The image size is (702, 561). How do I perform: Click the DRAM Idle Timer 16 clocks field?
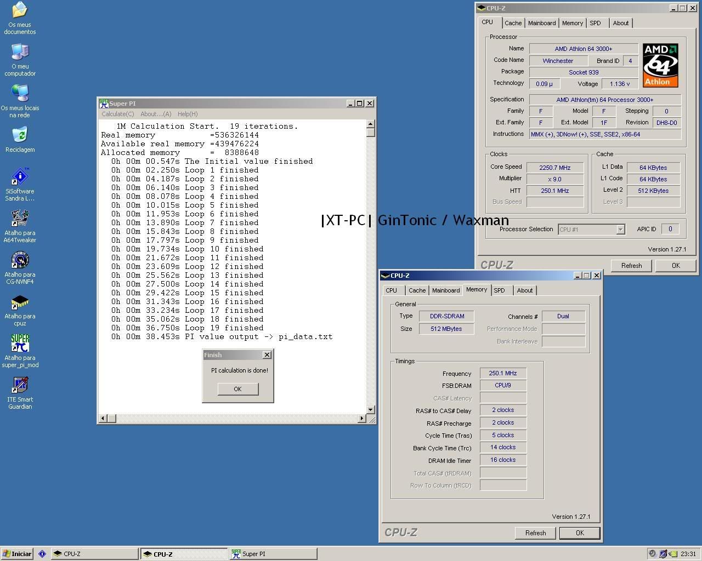click(x=503, y=460)
